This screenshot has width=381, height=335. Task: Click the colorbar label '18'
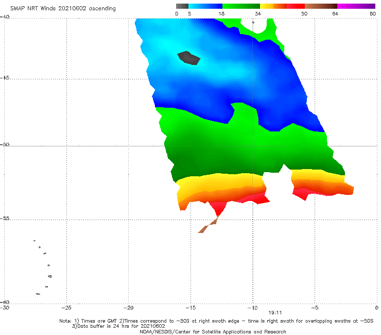point(221,14)
